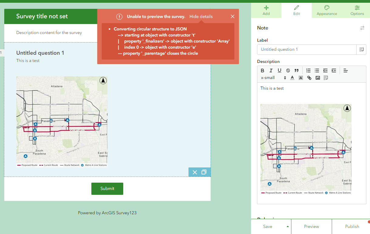Duplicate Untitled question 1 using the copy icon
Screen dimensions: 370x234
click(204, 172)
